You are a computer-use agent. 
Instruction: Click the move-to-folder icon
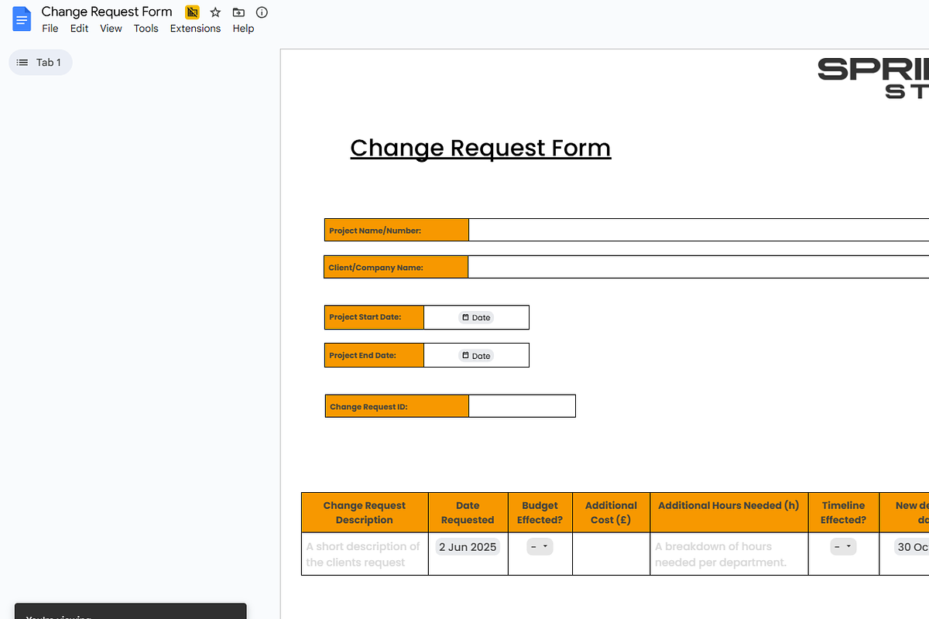click(238, 12)
